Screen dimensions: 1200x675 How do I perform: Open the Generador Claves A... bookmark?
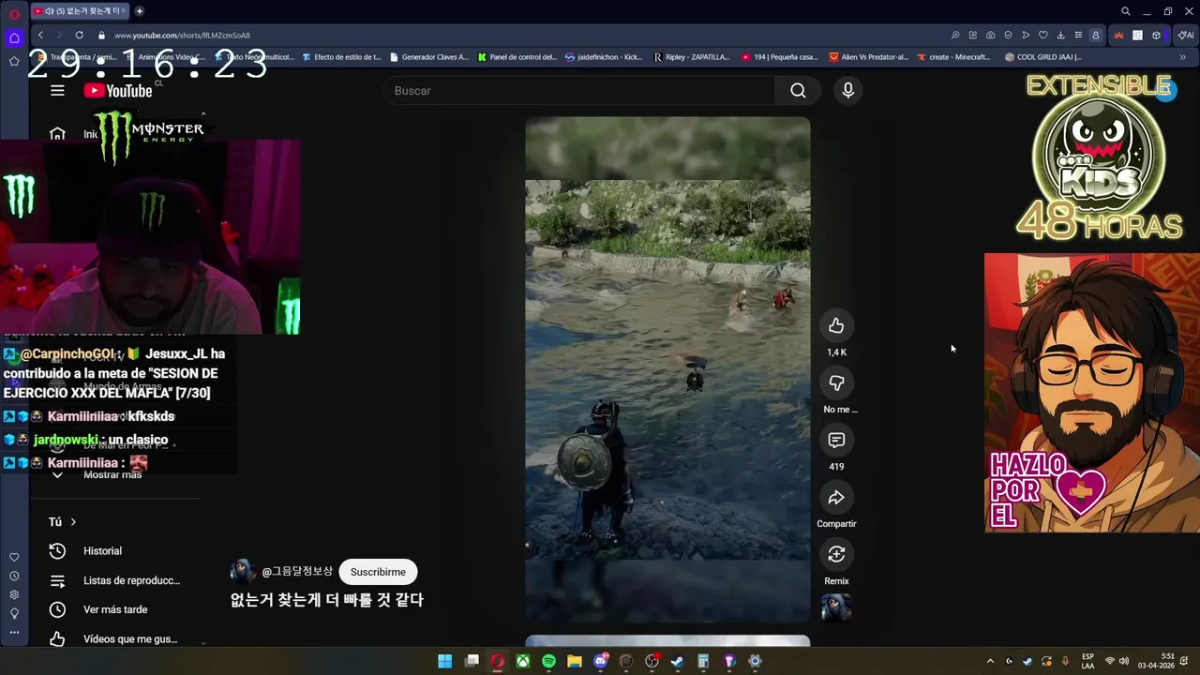[x=428, y=57]
